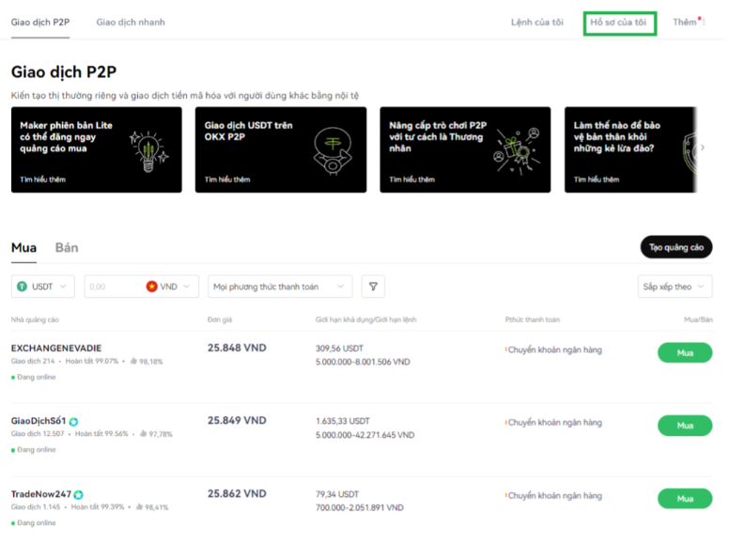The image size is (745, 543).
Task: Click Mua button for TradeNow247 offer
Action: 684,498
